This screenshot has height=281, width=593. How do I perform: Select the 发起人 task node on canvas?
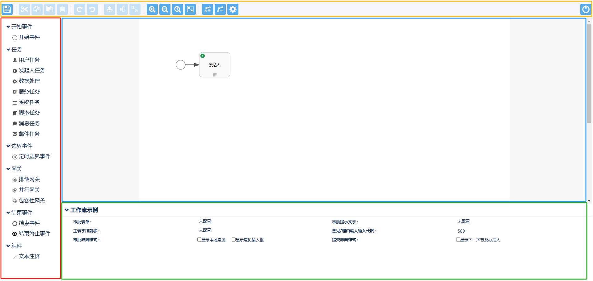(215, 65)
